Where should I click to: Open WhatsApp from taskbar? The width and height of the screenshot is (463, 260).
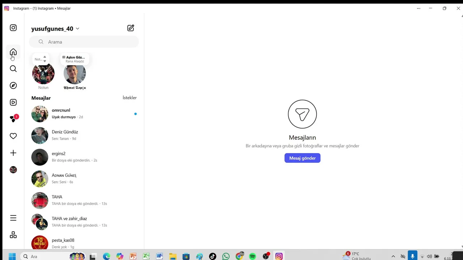pyautogui.click(x=226, y=256)
